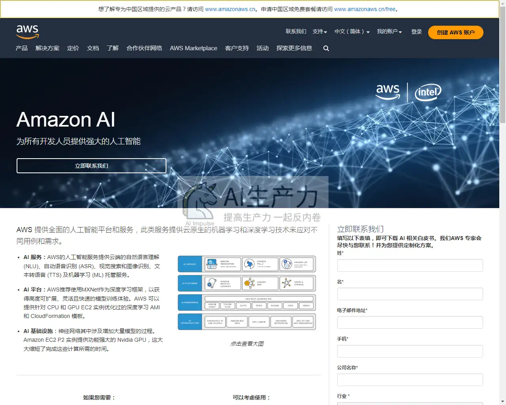Screen dimensions: 506x405
Task: Follow the www.amazonaws.cn/free link
Action: [365, 9]
